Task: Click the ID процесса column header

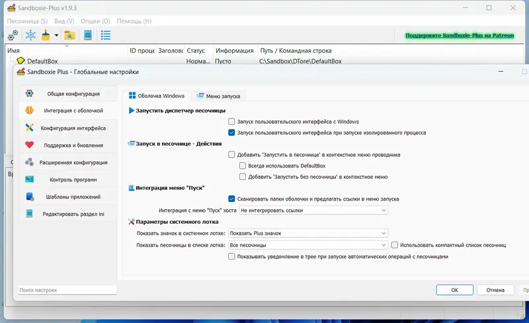Action: pyautogui.click(x=142, y=50)
